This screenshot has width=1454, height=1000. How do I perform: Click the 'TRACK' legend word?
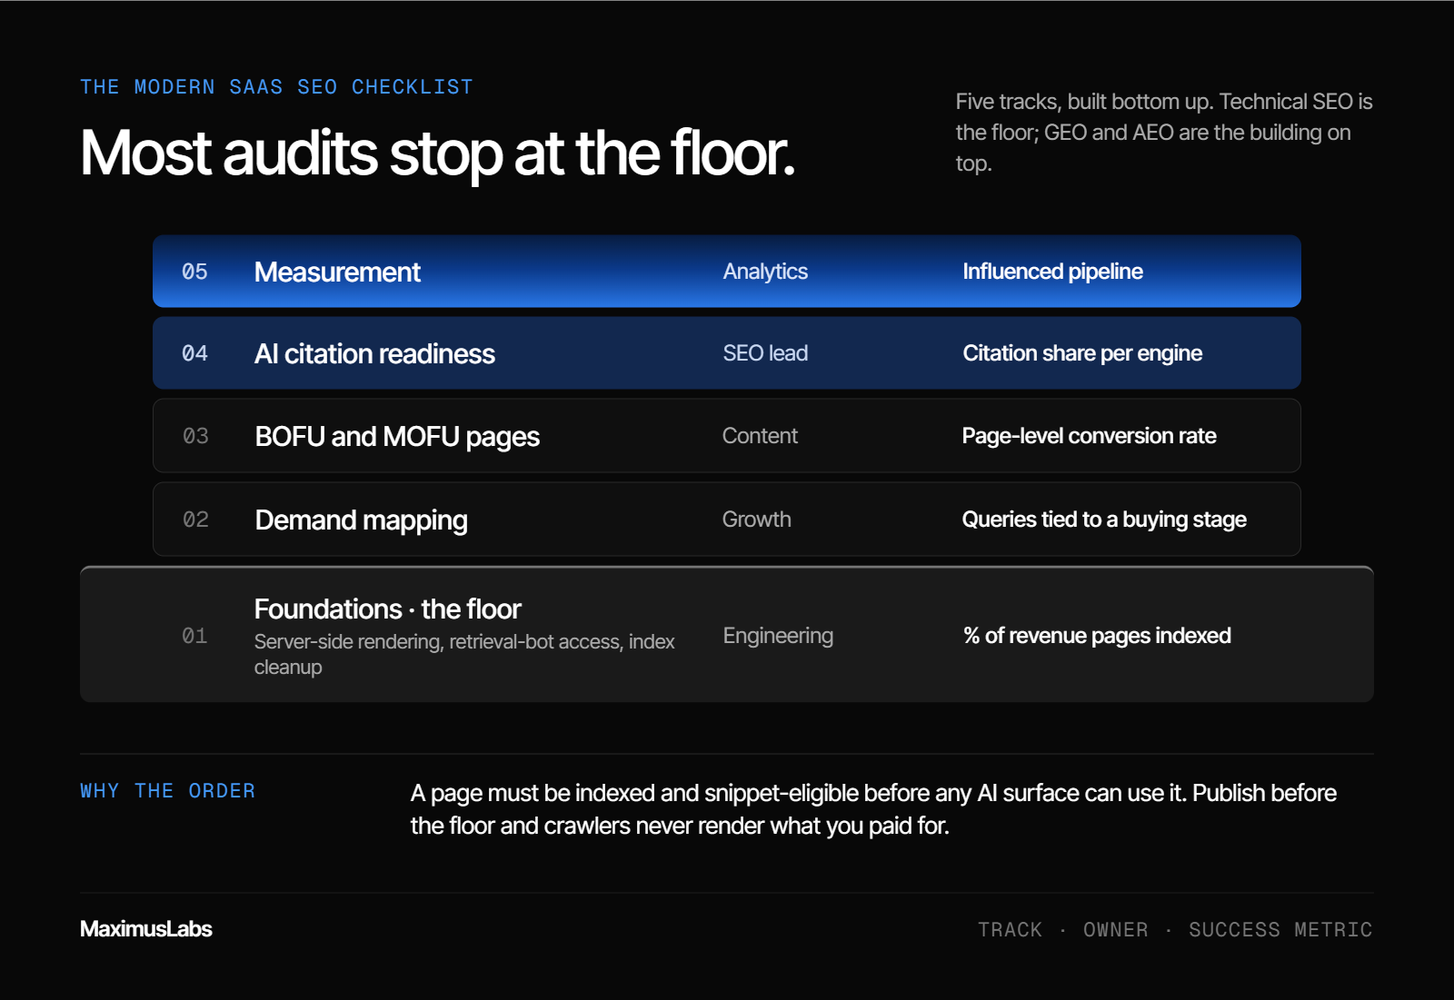[x=1010, y=930]
